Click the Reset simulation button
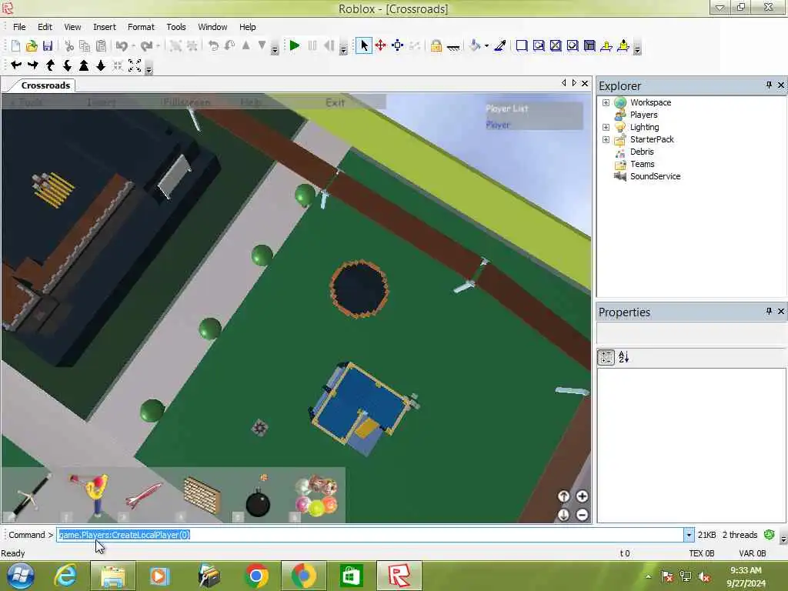Screen dimensions: 788x591 329,45
